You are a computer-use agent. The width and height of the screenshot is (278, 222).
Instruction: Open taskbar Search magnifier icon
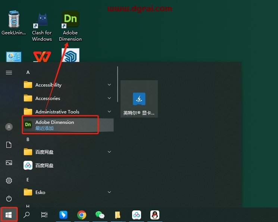(x=26, y=215)
